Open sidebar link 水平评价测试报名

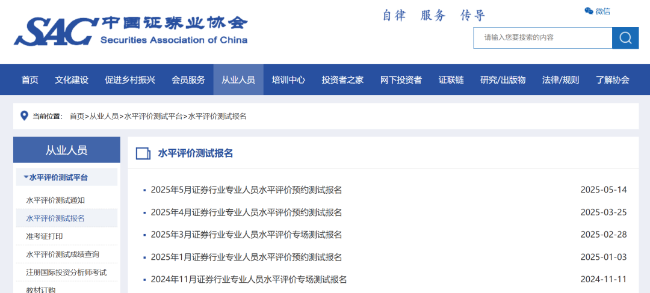click(x=55, y=218)
